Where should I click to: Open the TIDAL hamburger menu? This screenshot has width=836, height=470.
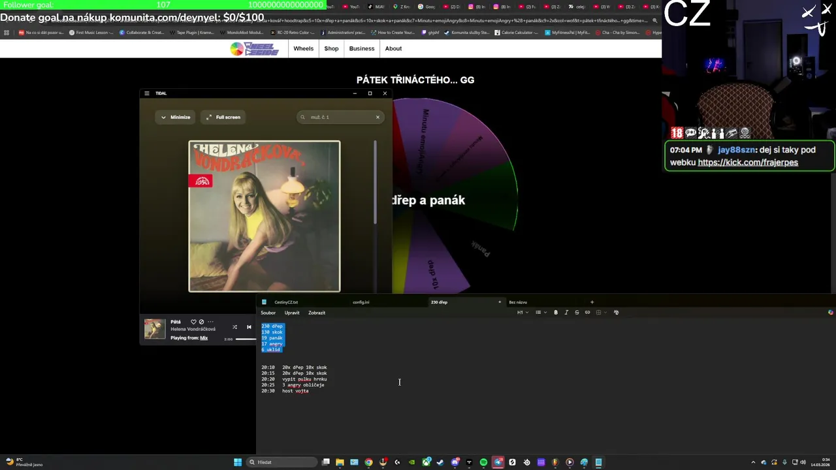pos(147,93)
